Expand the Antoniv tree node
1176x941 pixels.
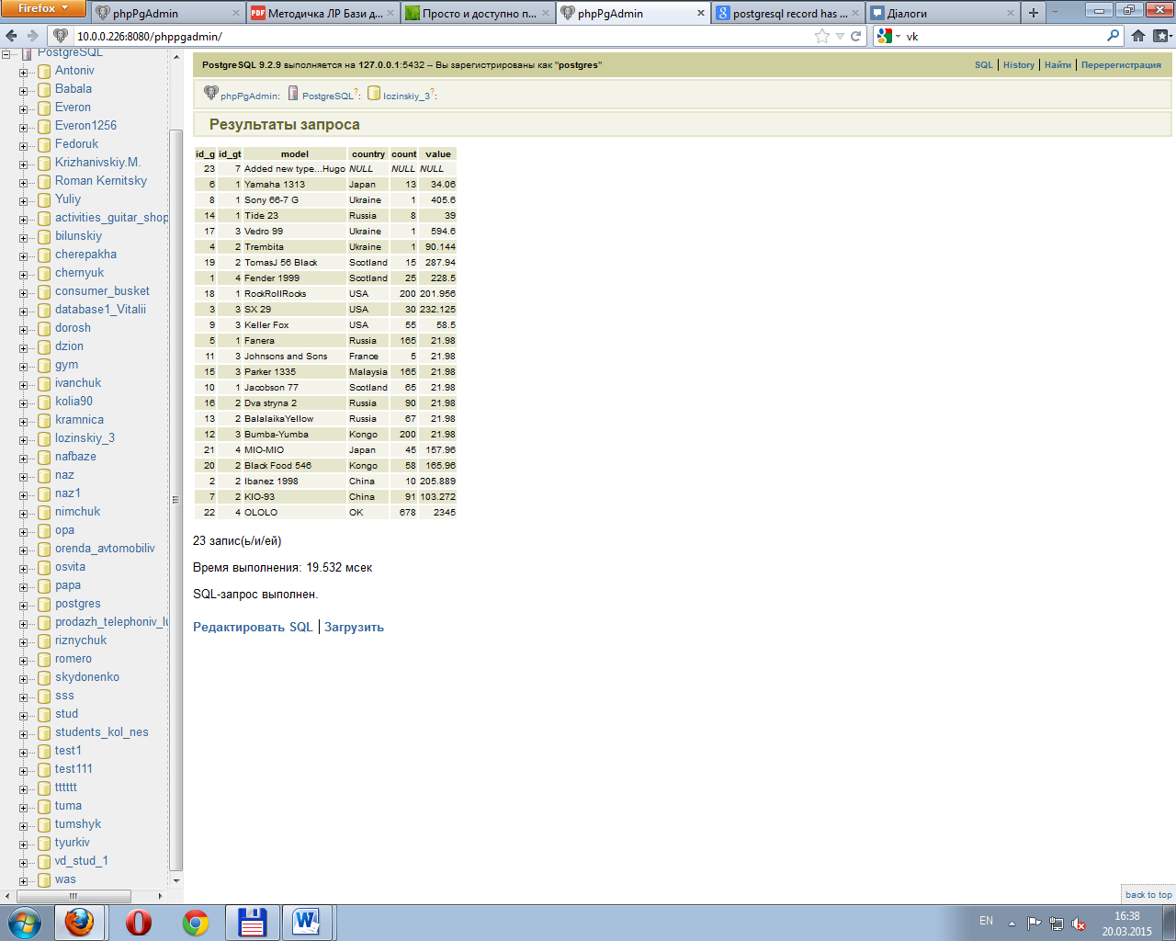click(x=23, y=72)
